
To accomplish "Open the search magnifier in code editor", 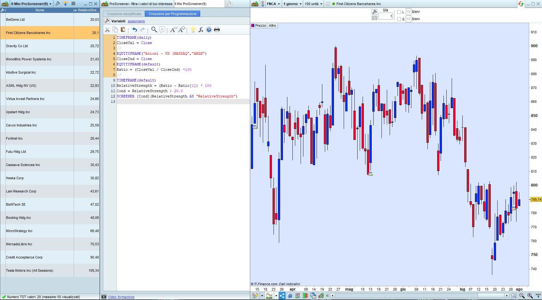I will 154,30.
